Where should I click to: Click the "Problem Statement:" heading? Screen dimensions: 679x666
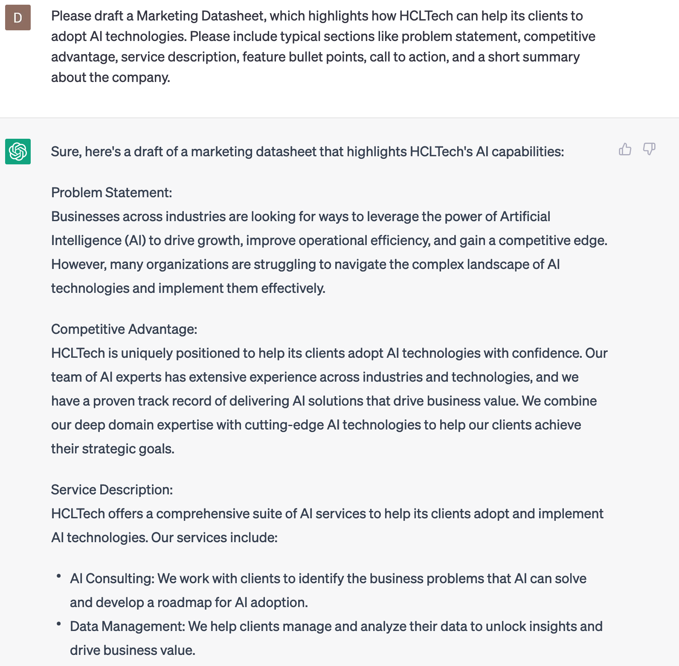[111, 193]
